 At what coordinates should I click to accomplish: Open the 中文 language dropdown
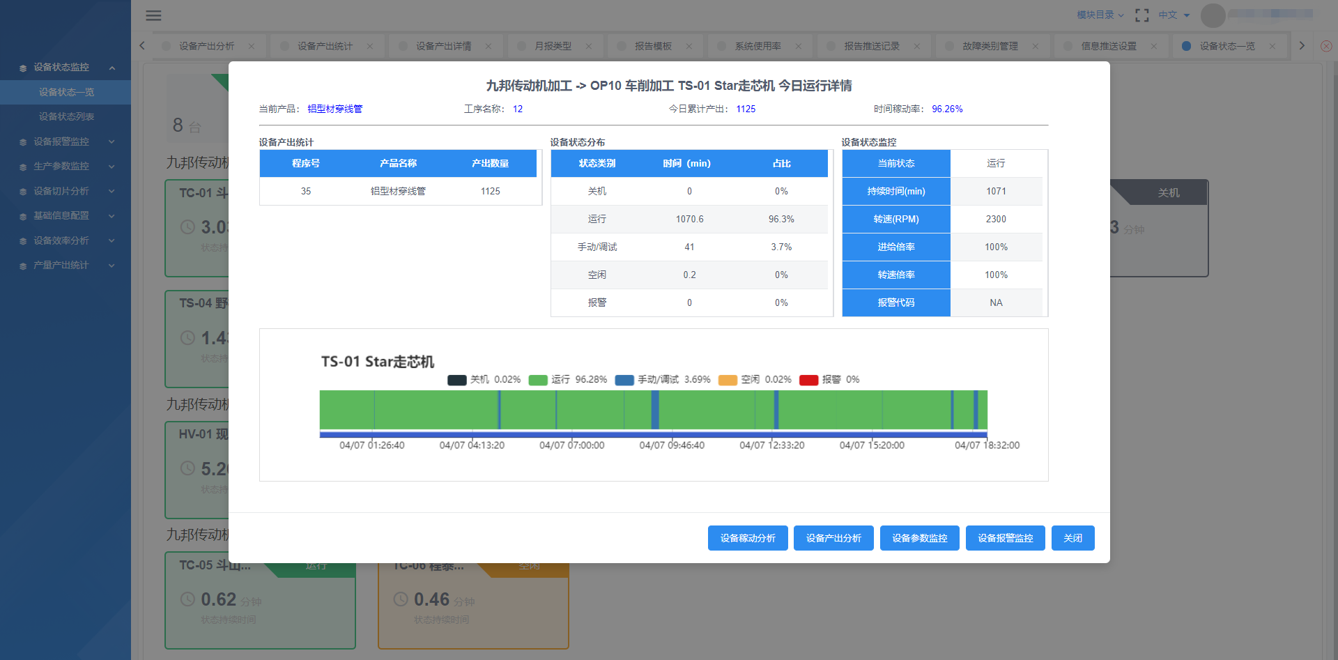click(x=1174, y=15)
